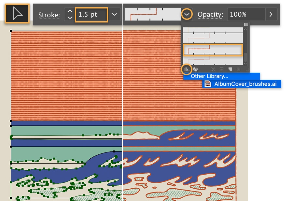Click the Remove Brush Stroke icon
293x201 pixels.
(213, 69)
